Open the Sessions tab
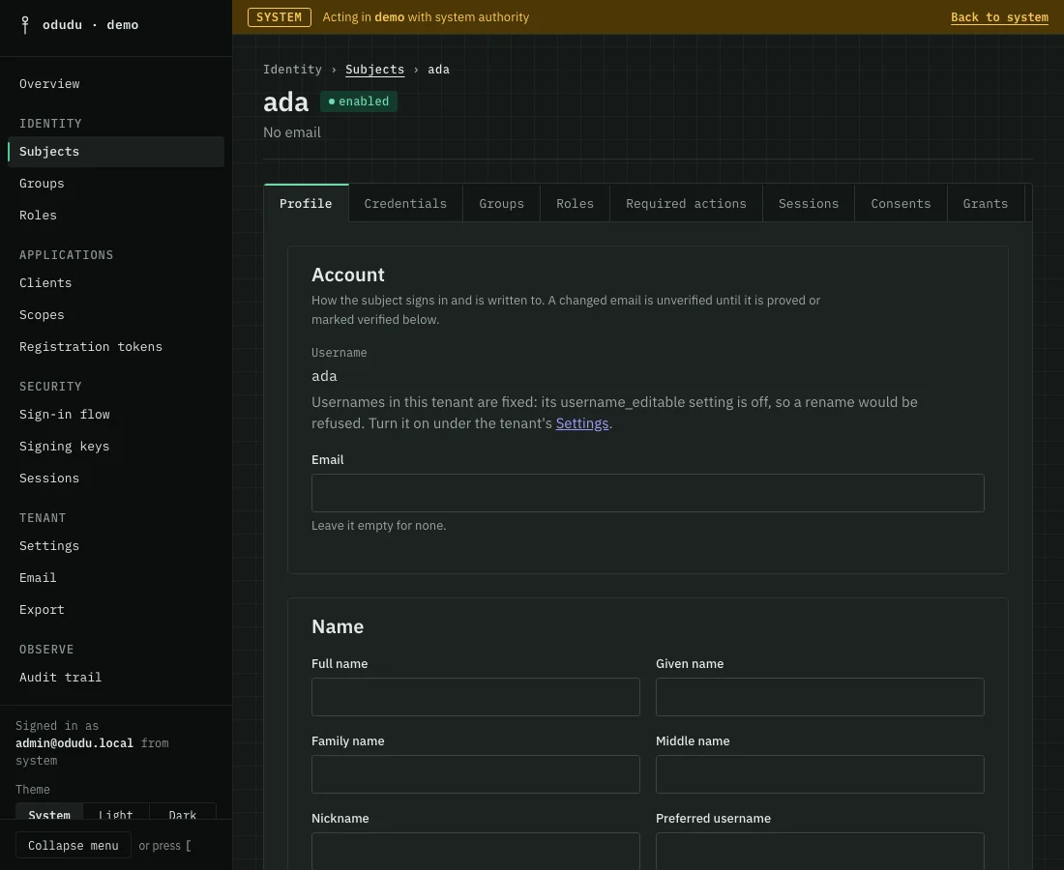Screen dimensions: 1064x870 [x=809, y=203]
